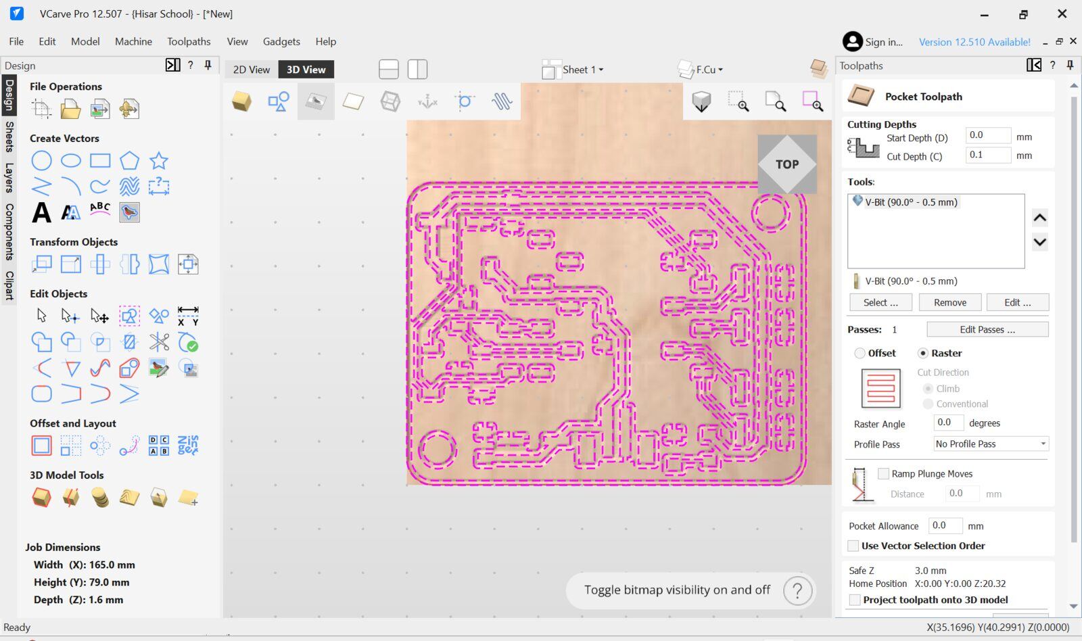The height and width of the screenshot is (641, 1082).
Task: Click the Start Depth (D) field
Action: [x=988, y=135]
